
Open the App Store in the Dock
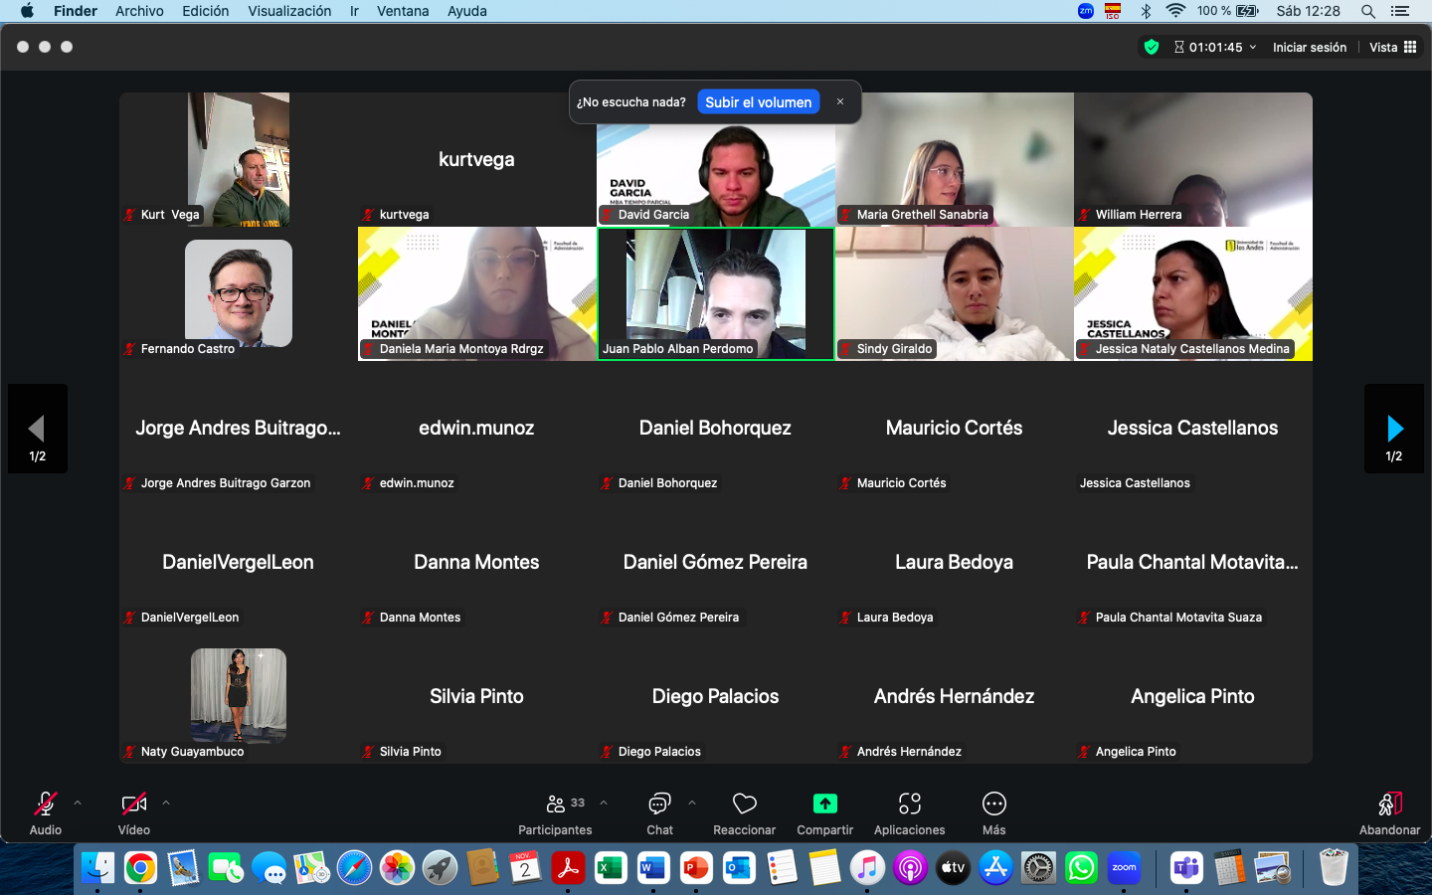coord(995,868)
